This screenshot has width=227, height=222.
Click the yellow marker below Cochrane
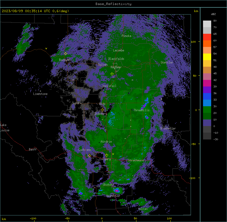coord(90,156)
